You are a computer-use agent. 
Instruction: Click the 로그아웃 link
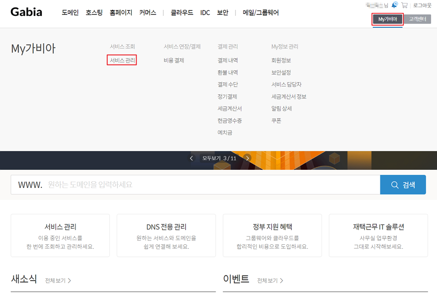[422, 5]
